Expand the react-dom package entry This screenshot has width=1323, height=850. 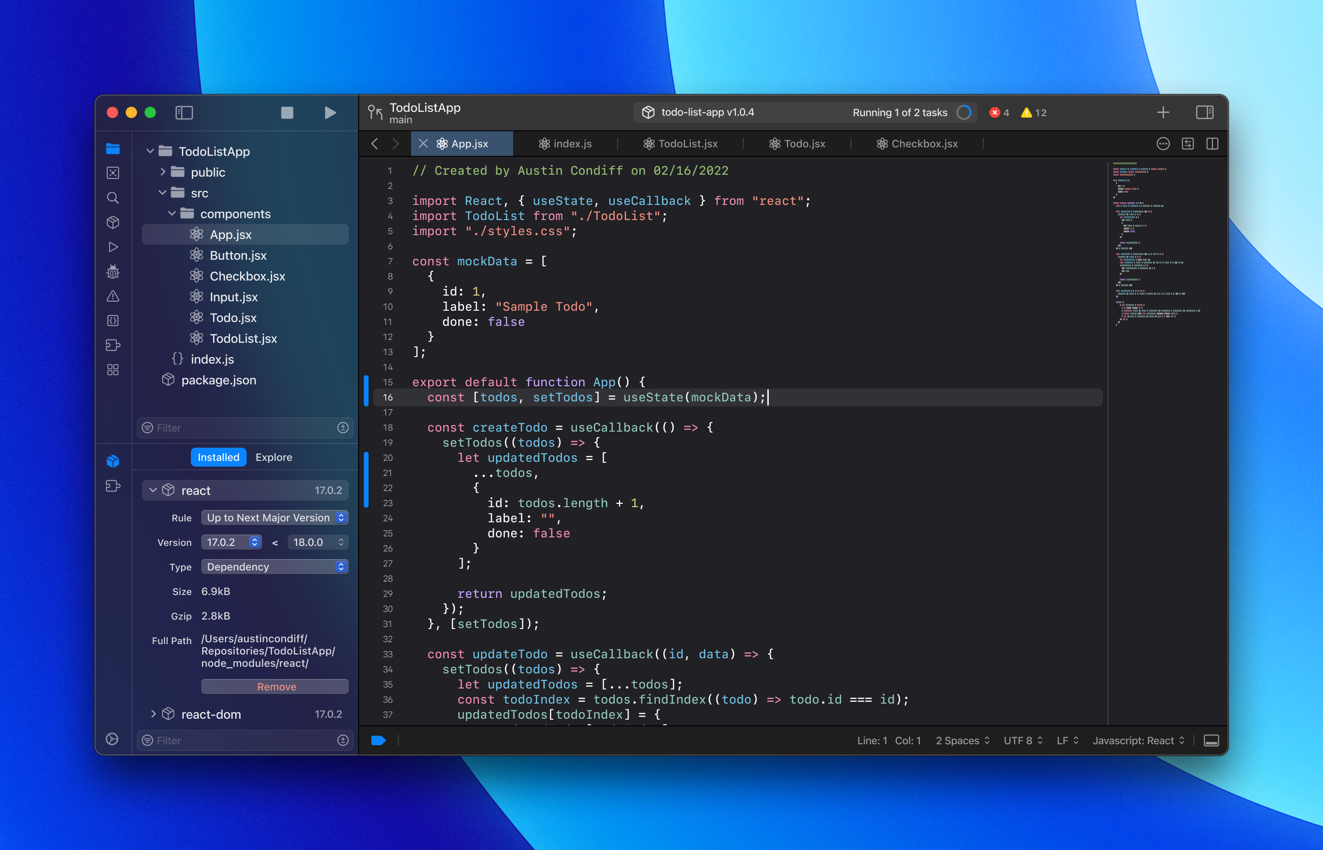(154, 714)
